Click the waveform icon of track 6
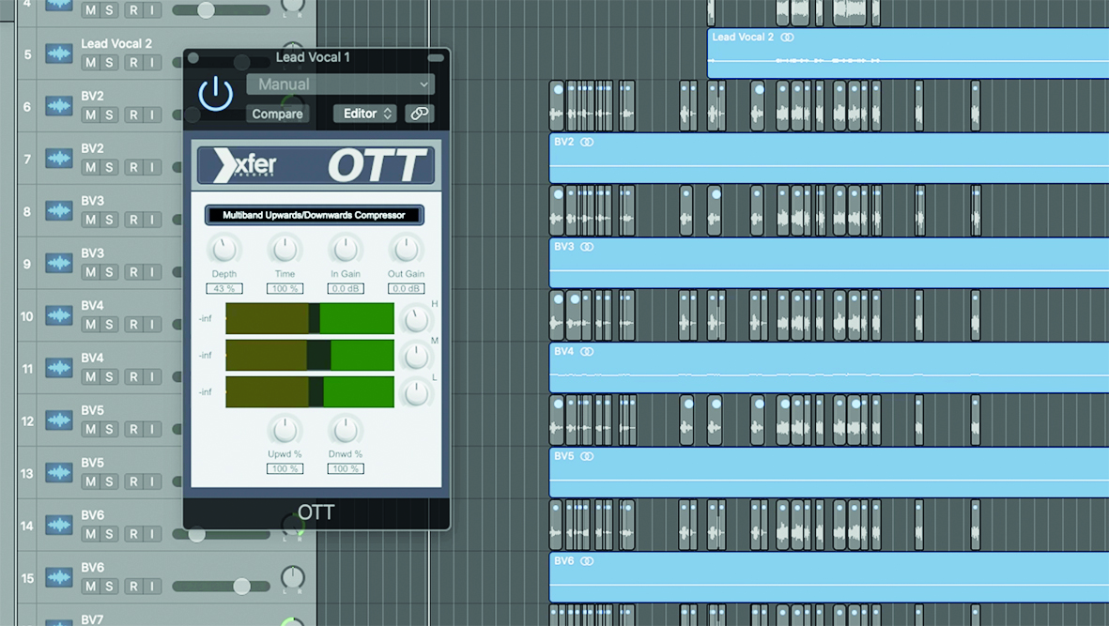Screen dimensions: 1109x626 (x=59, y=106)
